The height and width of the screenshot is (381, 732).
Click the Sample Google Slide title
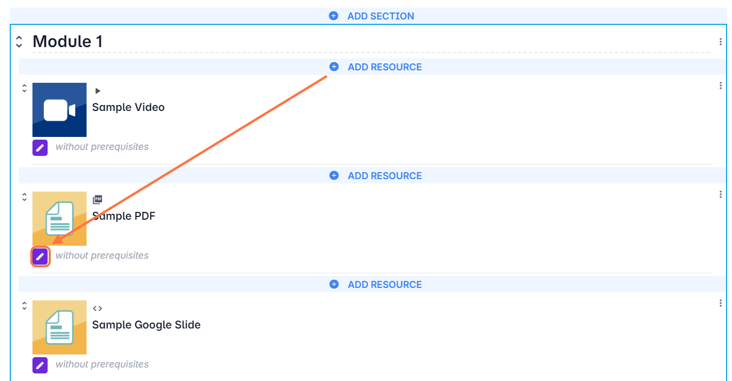coord(146,325)
